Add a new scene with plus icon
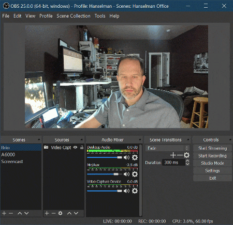The image size is (233, 225). click(4, 213)
